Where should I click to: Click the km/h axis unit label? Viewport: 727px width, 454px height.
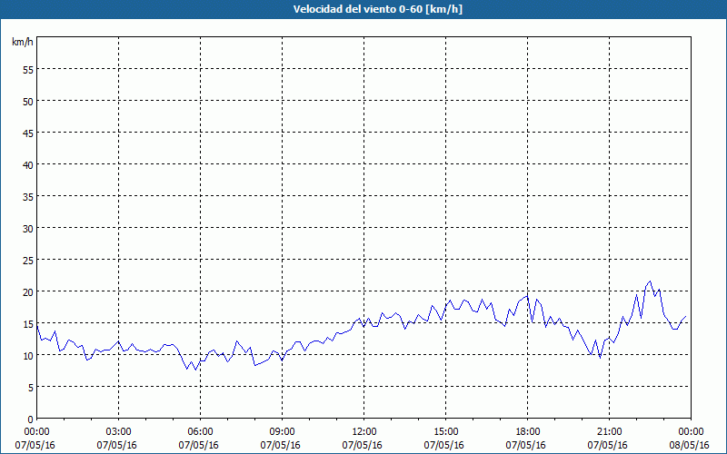point(23,42)
